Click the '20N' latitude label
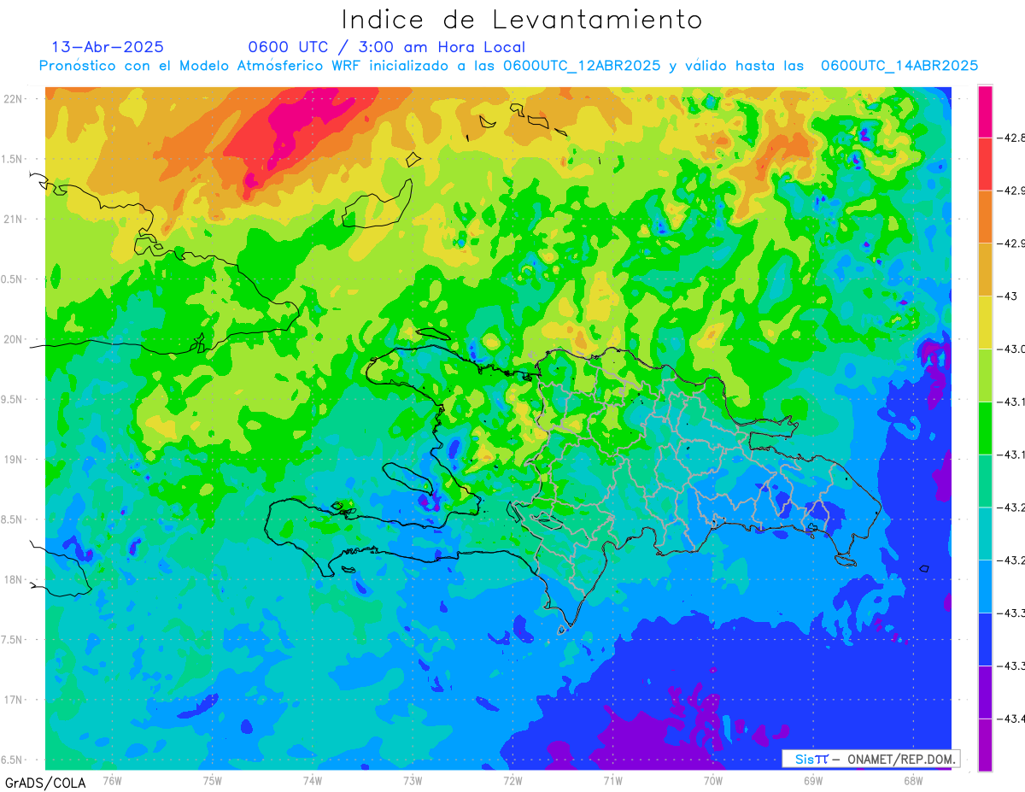This screenshot has height=792, width=1025. point(15,339)
